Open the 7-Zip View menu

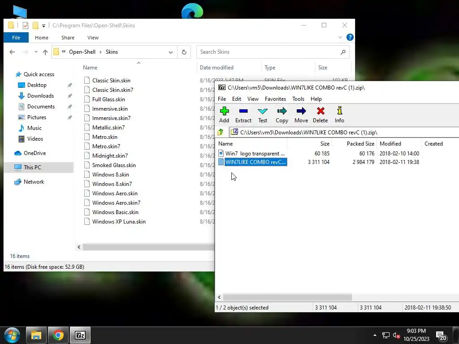[253, 99]
